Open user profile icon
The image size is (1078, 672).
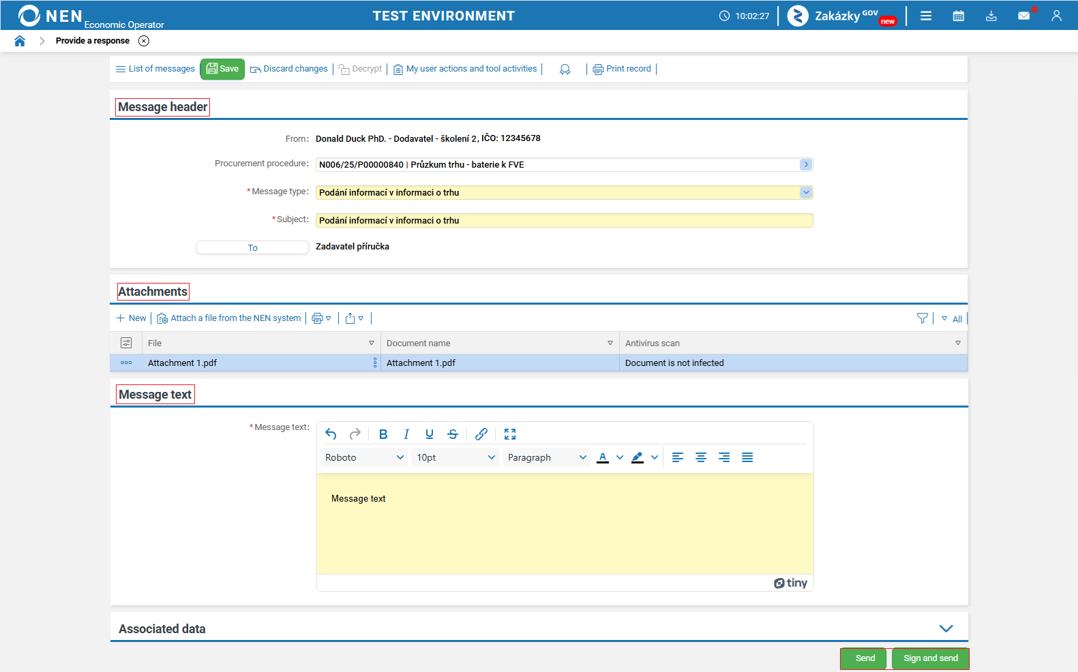1056,16
